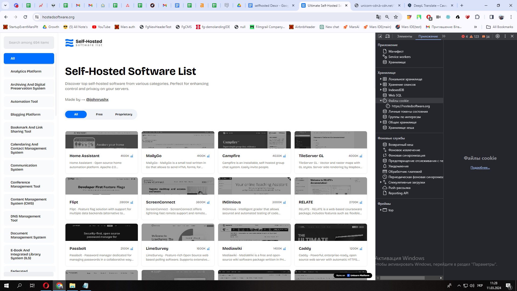
Task: Expand the IndexedDB tree node
Action: click(x=381, y=90)
